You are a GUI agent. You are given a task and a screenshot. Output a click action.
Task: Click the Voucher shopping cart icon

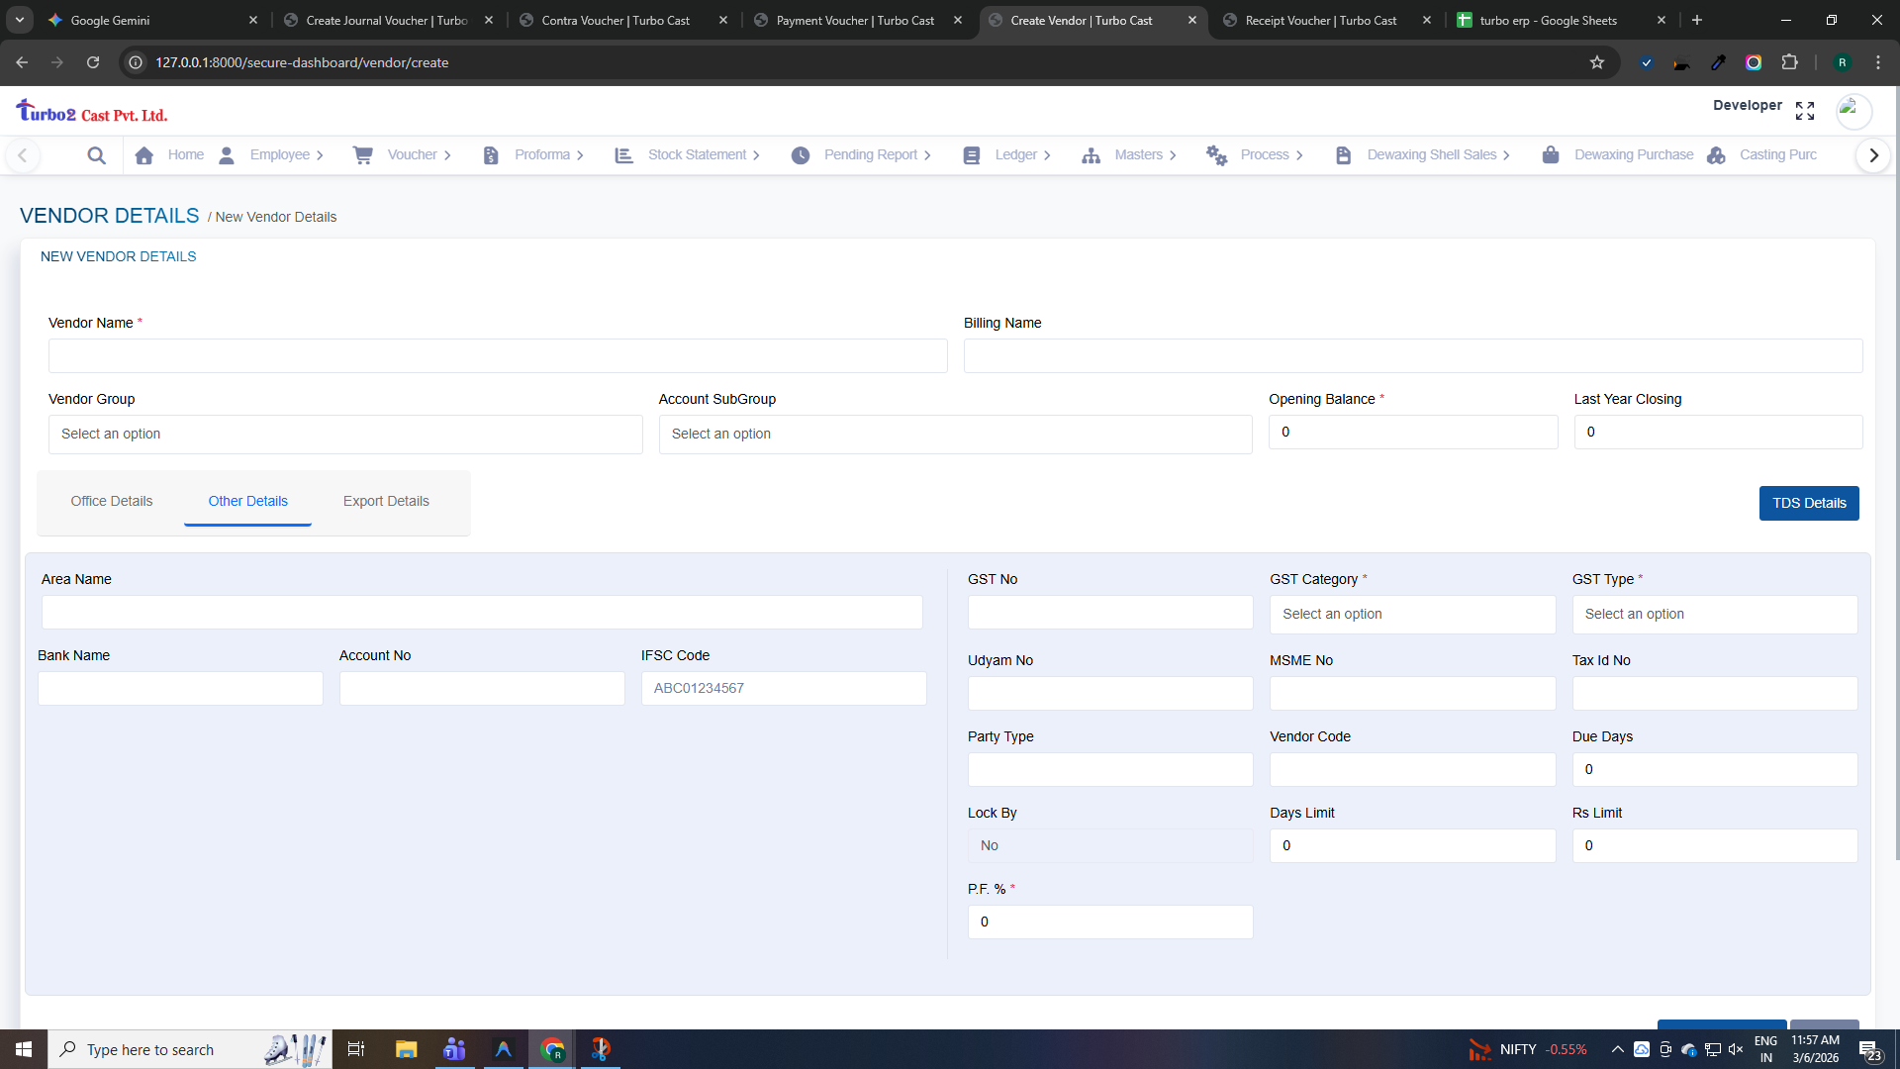(363, 155)
